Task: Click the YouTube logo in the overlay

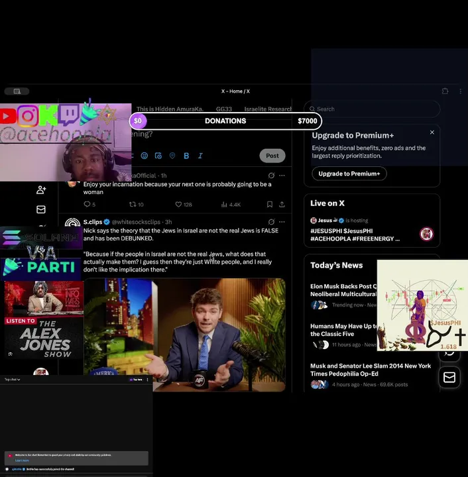Action: [7, 116]
